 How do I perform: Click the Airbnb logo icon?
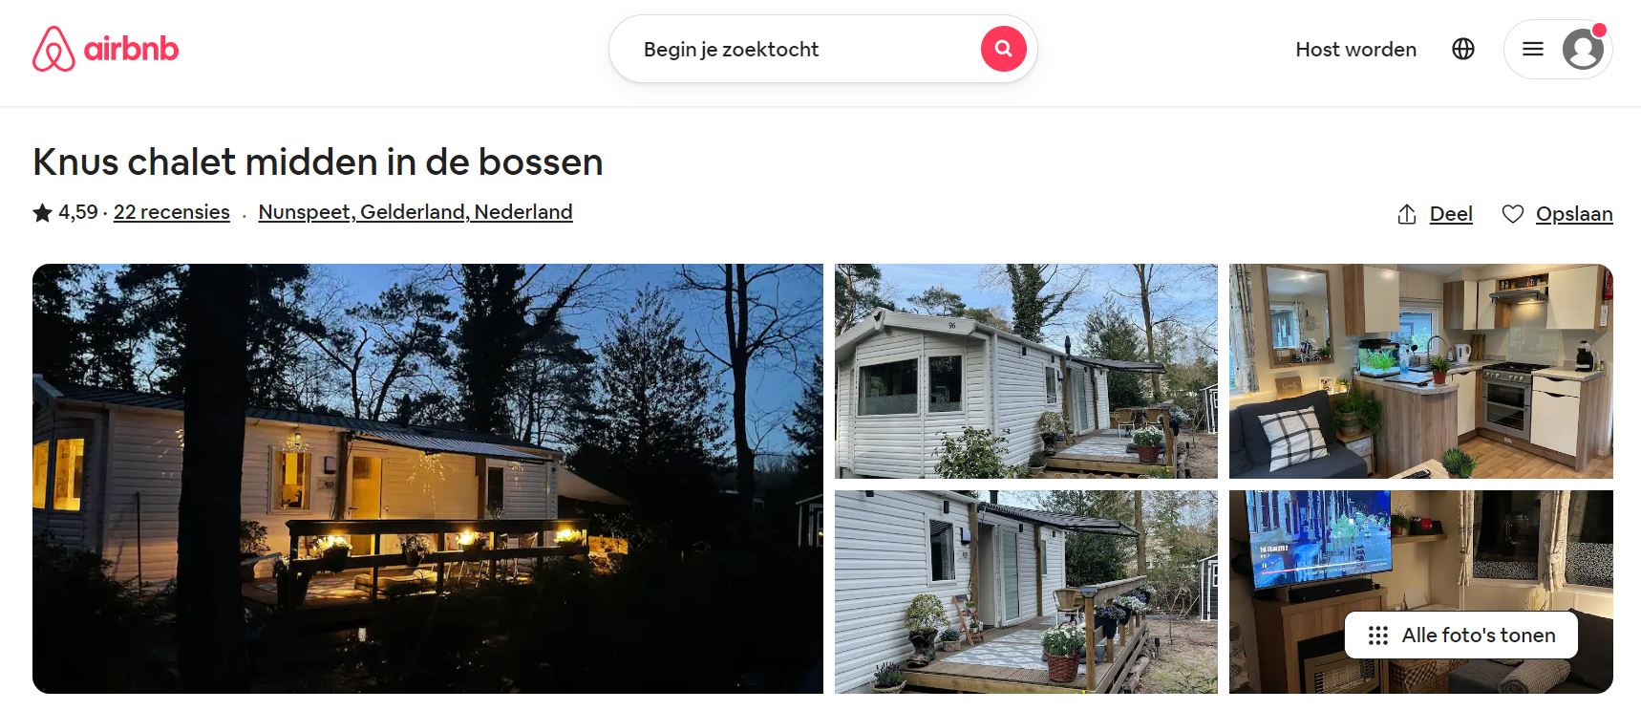click(x=53, y=49)
